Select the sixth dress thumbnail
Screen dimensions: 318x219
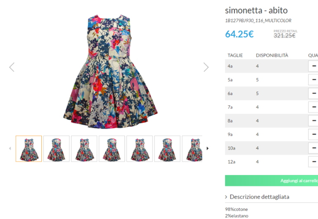[x=167, y=149]
